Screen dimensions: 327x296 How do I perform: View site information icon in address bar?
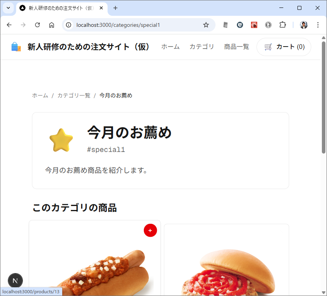tap(69, 25)
